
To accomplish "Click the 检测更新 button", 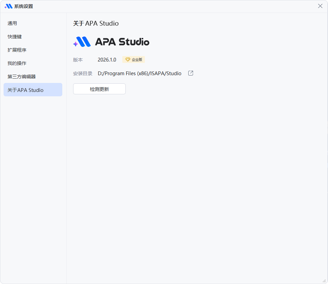I will [99, 89].
